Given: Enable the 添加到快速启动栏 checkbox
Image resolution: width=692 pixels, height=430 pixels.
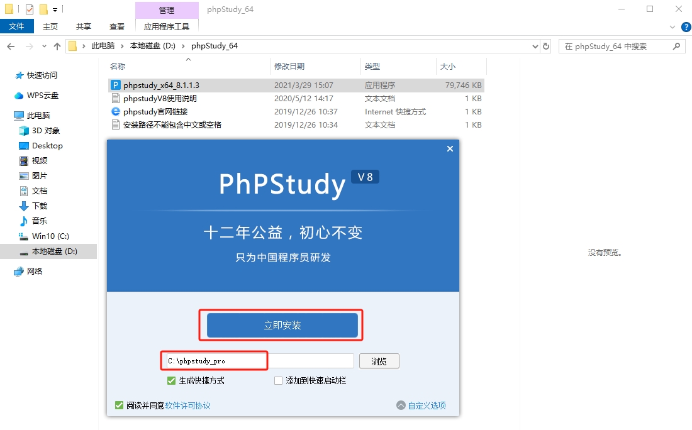Looking at the screenshot, I should [278, 380].
